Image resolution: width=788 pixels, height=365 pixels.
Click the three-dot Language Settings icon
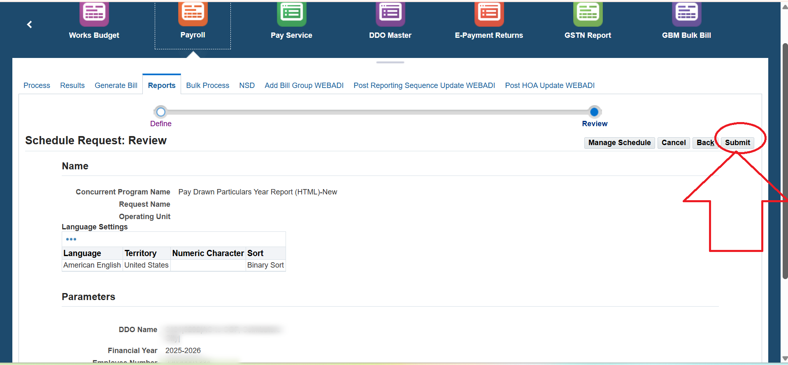point(71,239)
